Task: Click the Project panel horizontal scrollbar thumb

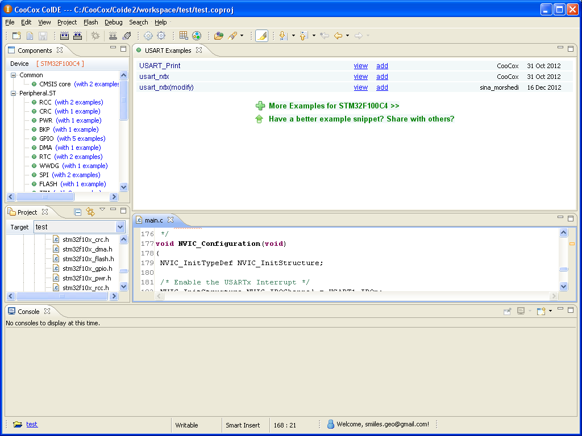Action: (62, 296)
